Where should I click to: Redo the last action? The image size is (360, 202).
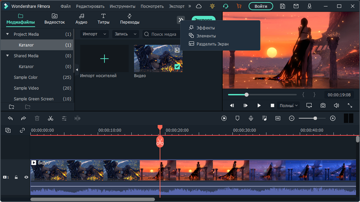pos(23,118)
